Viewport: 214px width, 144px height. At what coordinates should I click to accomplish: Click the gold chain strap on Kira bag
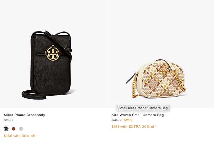pyautogui.click(x=180, y=82)
